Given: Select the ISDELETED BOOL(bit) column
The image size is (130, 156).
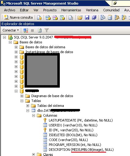Looking at the screenshot, I should coord(73,135).
